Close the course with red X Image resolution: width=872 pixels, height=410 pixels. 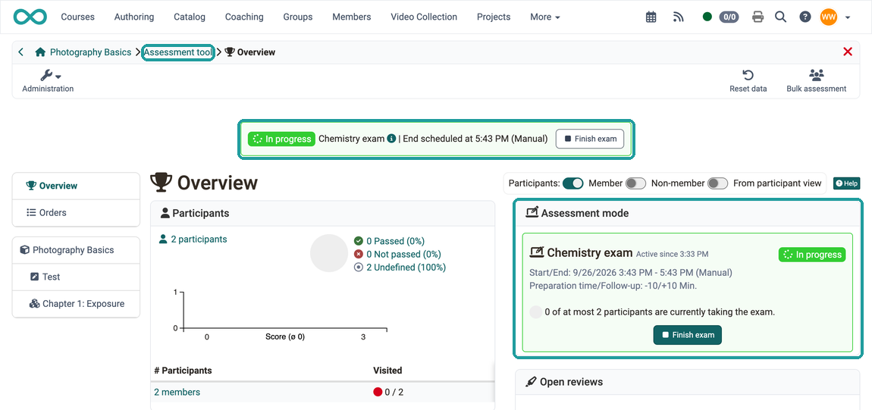point(848,52)
